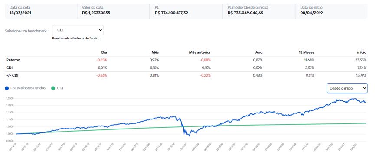Select the '12 Meses' column header

pyautogui.click(x=307, y=52)
